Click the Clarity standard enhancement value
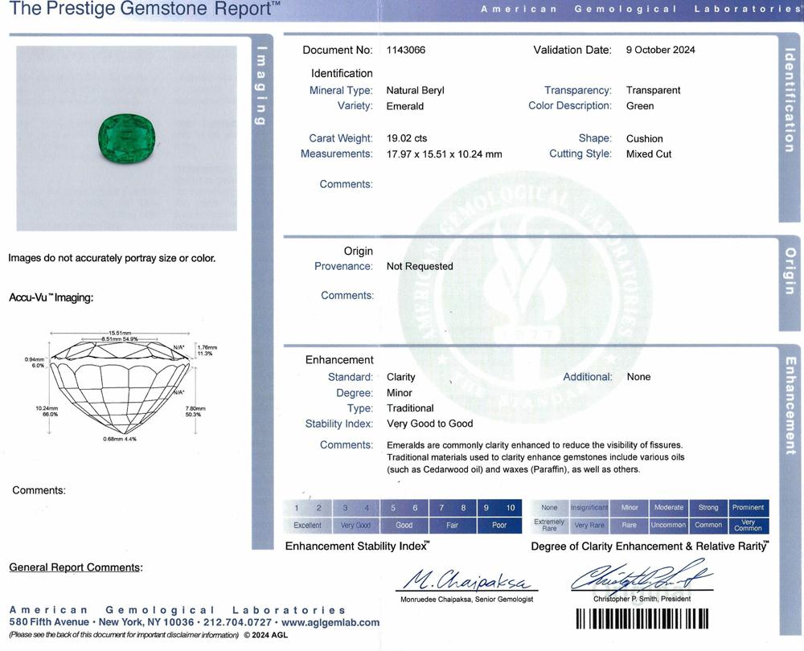 coord(401,377)
